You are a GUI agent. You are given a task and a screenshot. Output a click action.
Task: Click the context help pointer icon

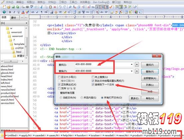click(135, 7)
